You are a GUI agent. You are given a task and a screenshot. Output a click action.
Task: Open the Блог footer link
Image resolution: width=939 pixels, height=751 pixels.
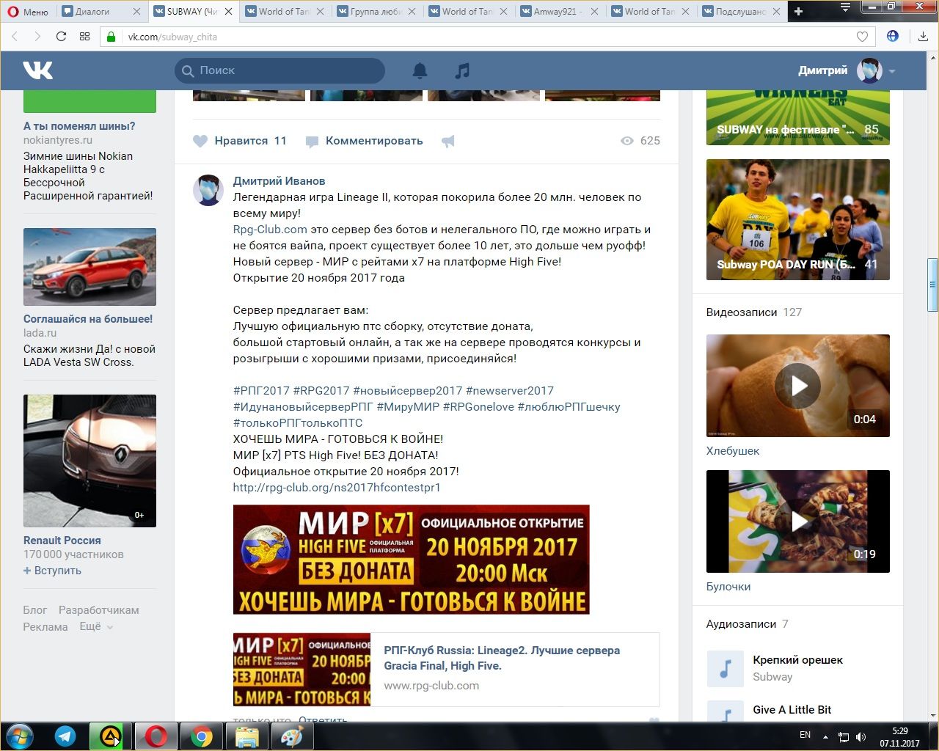[34, 610]
